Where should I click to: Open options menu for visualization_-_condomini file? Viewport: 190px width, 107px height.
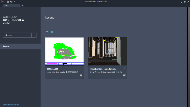click(124, 69)
